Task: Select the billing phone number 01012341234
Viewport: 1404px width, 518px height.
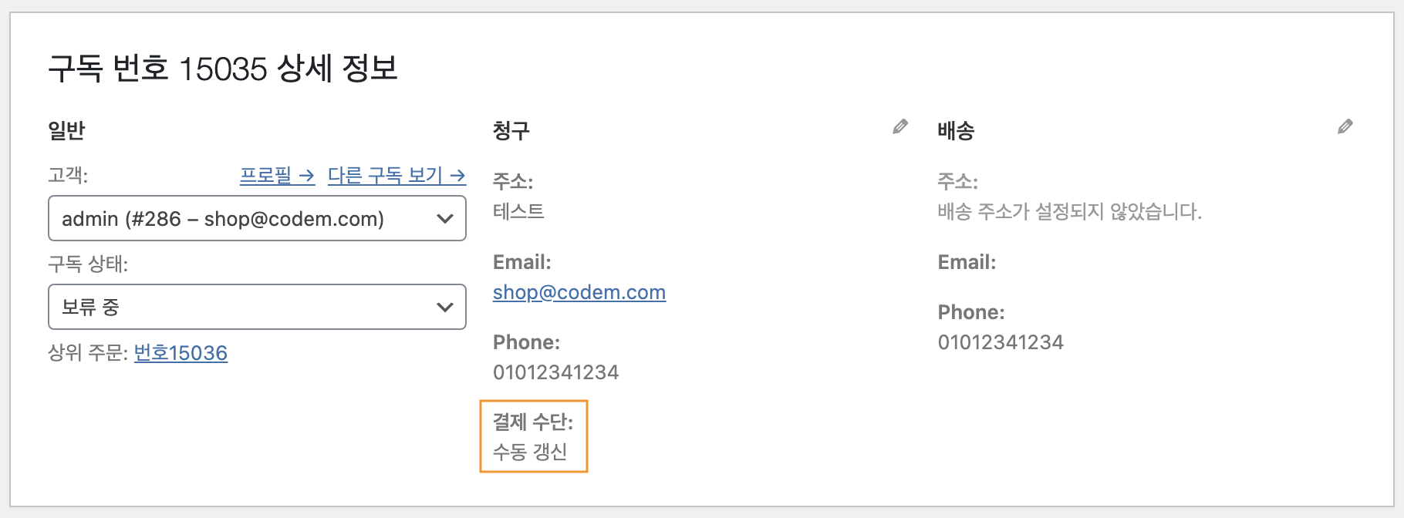Action: point(556,372)
